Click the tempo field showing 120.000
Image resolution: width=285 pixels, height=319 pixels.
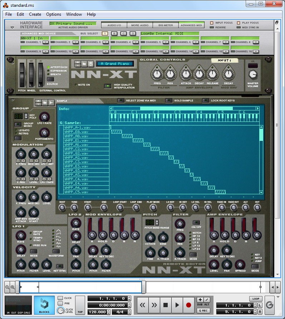pyautogui.click(x=97, y=312)
